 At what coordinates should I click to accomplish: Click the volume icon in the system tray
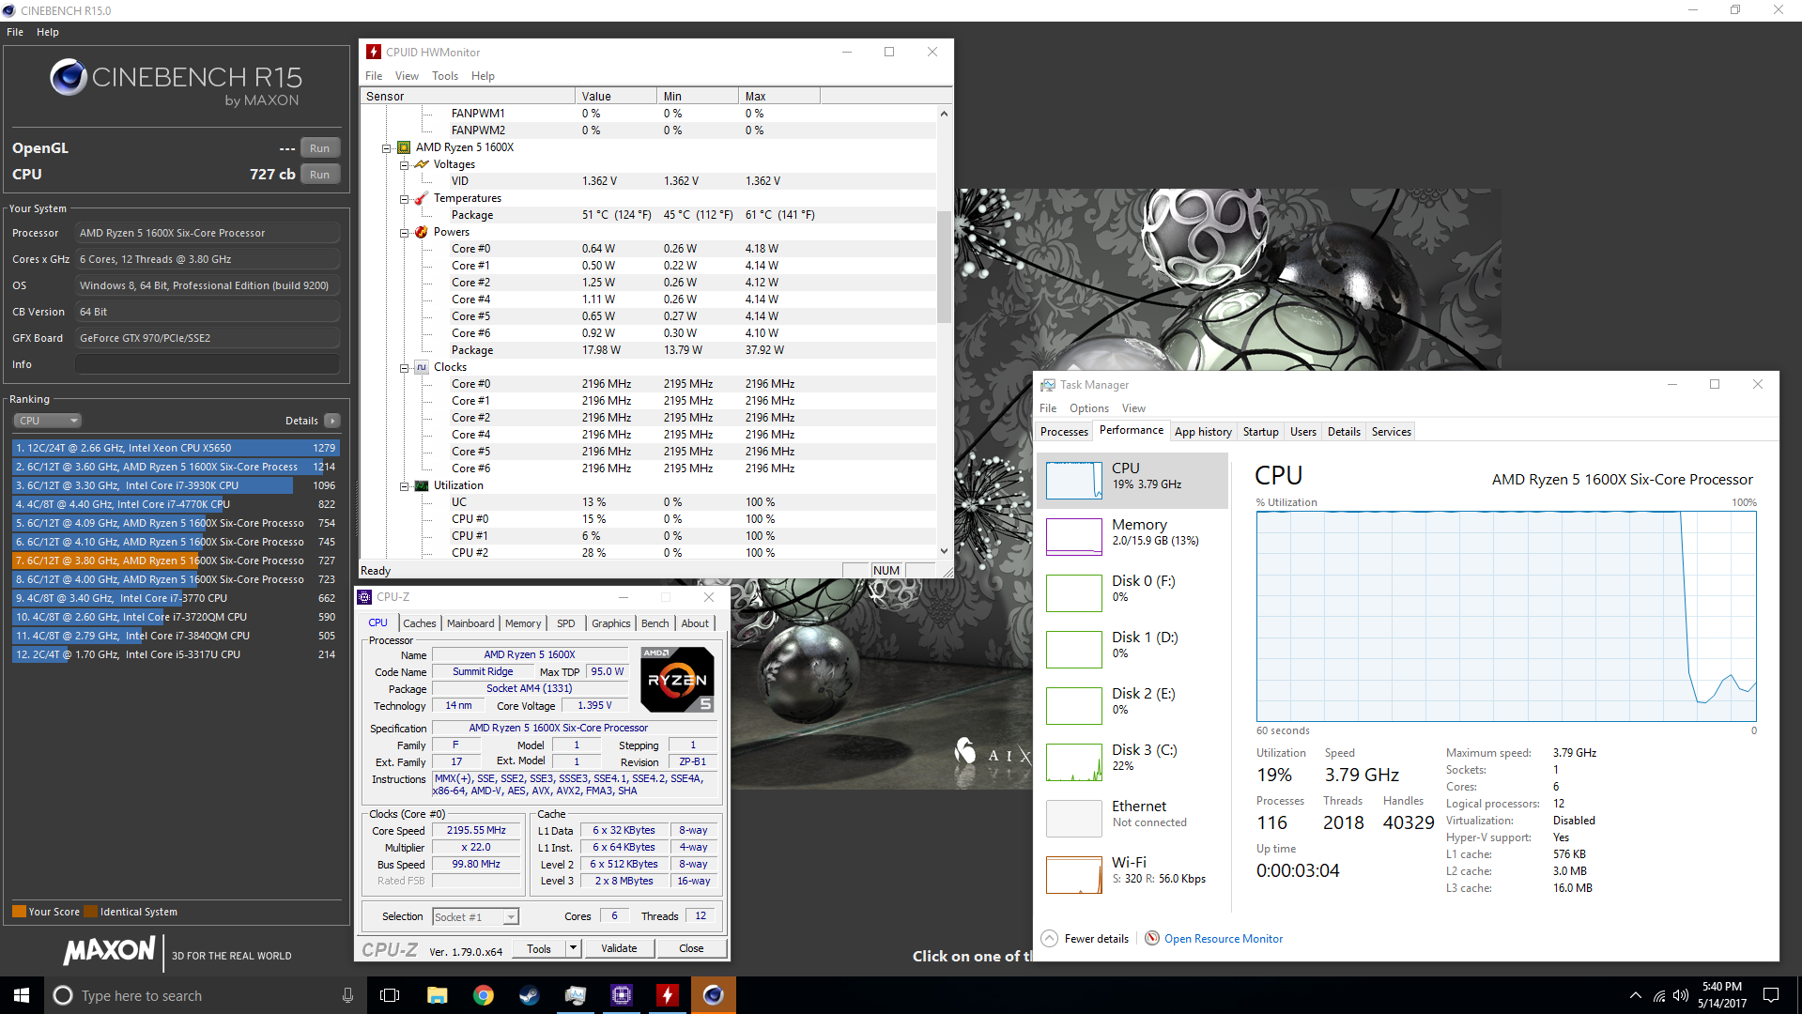click(1681, 995)
